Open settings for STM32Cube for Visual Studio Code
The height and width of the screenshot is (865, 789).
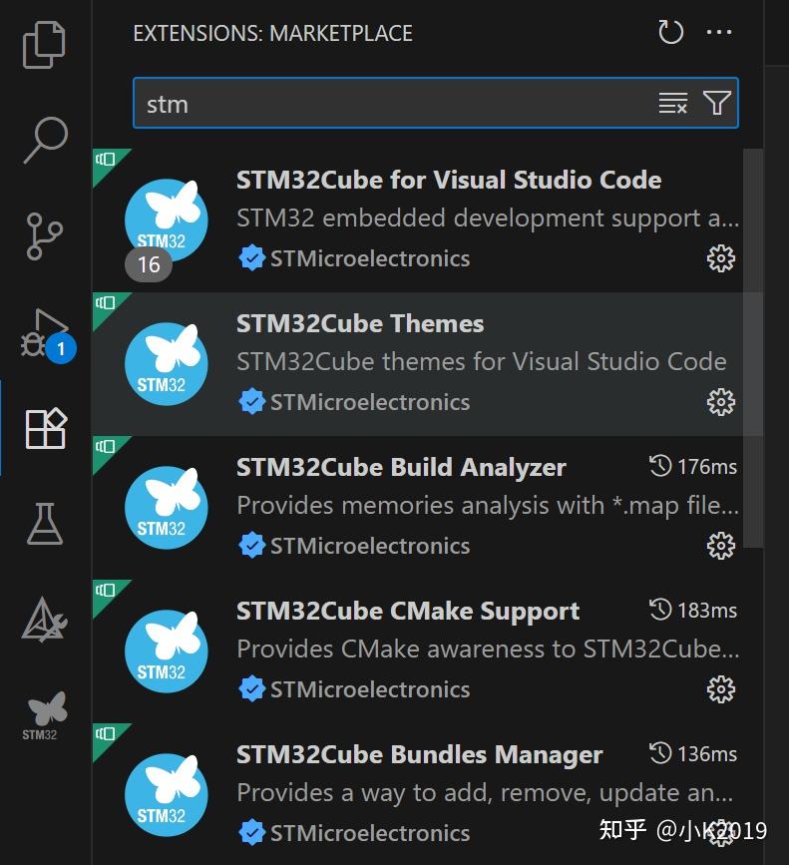coord(721,258)
